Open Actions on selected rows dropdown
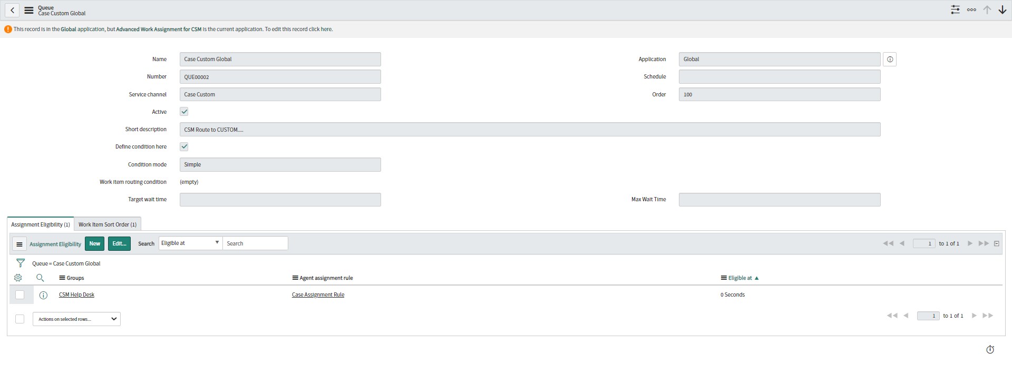The width and height of the screenshot is (1012, 383). coord(76,319)
